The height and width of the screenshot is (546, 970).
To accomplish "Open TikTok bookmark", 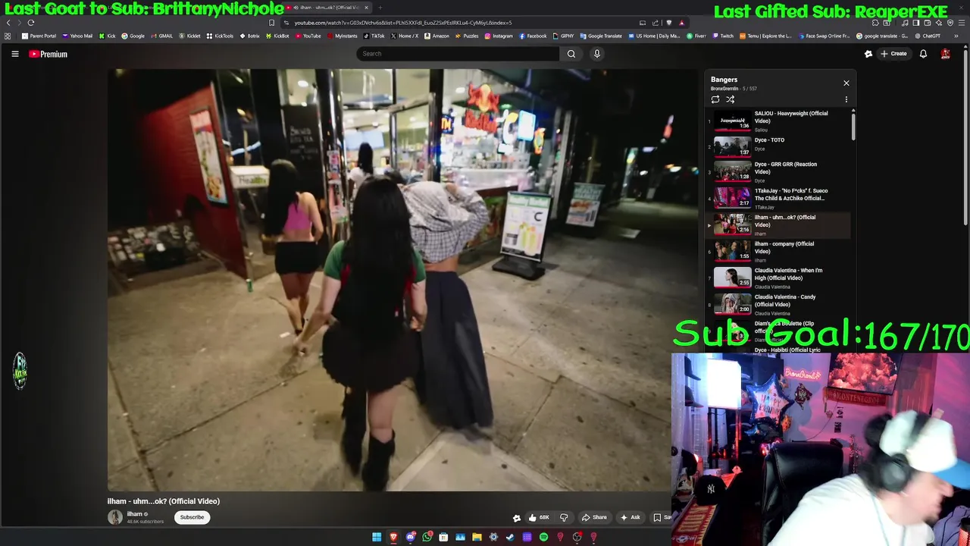I will 374,36.
